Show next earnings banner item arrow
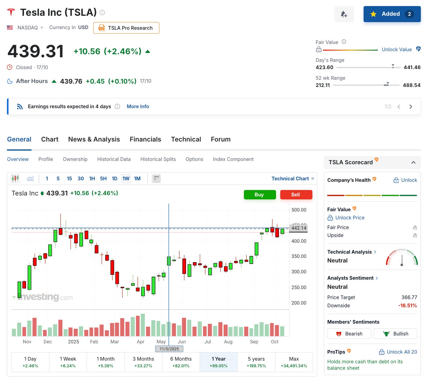 click(x=411, y=107)
